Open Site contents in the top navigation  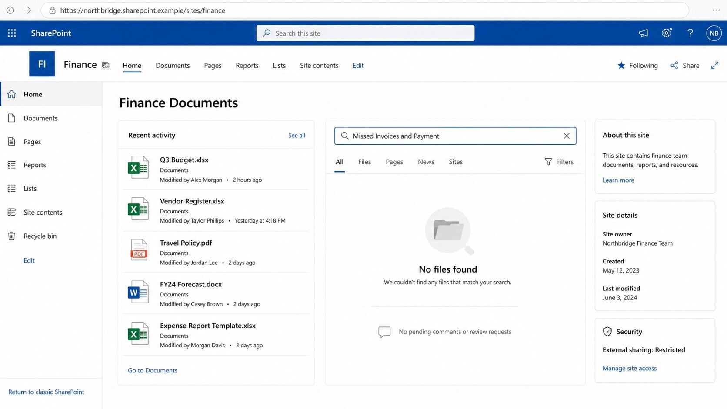[319, 65]
